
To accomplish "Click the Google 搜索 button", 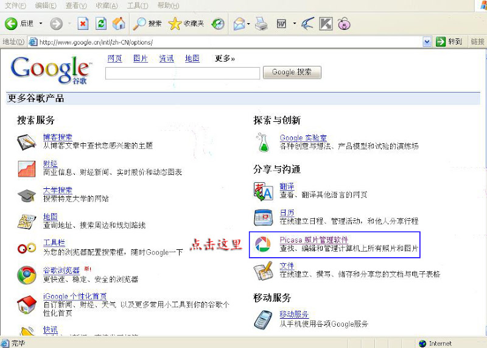I will point(292,72).
